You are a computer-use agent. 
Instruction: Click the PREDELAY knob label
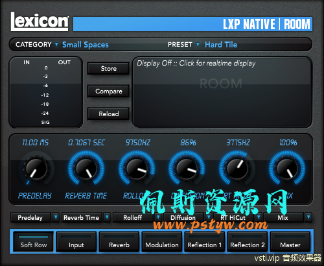(x=35, y=196)
